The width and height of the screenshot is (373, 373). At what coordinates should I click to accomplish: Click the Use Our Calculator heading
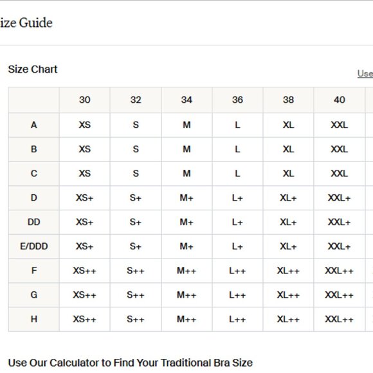coord(131,363)
